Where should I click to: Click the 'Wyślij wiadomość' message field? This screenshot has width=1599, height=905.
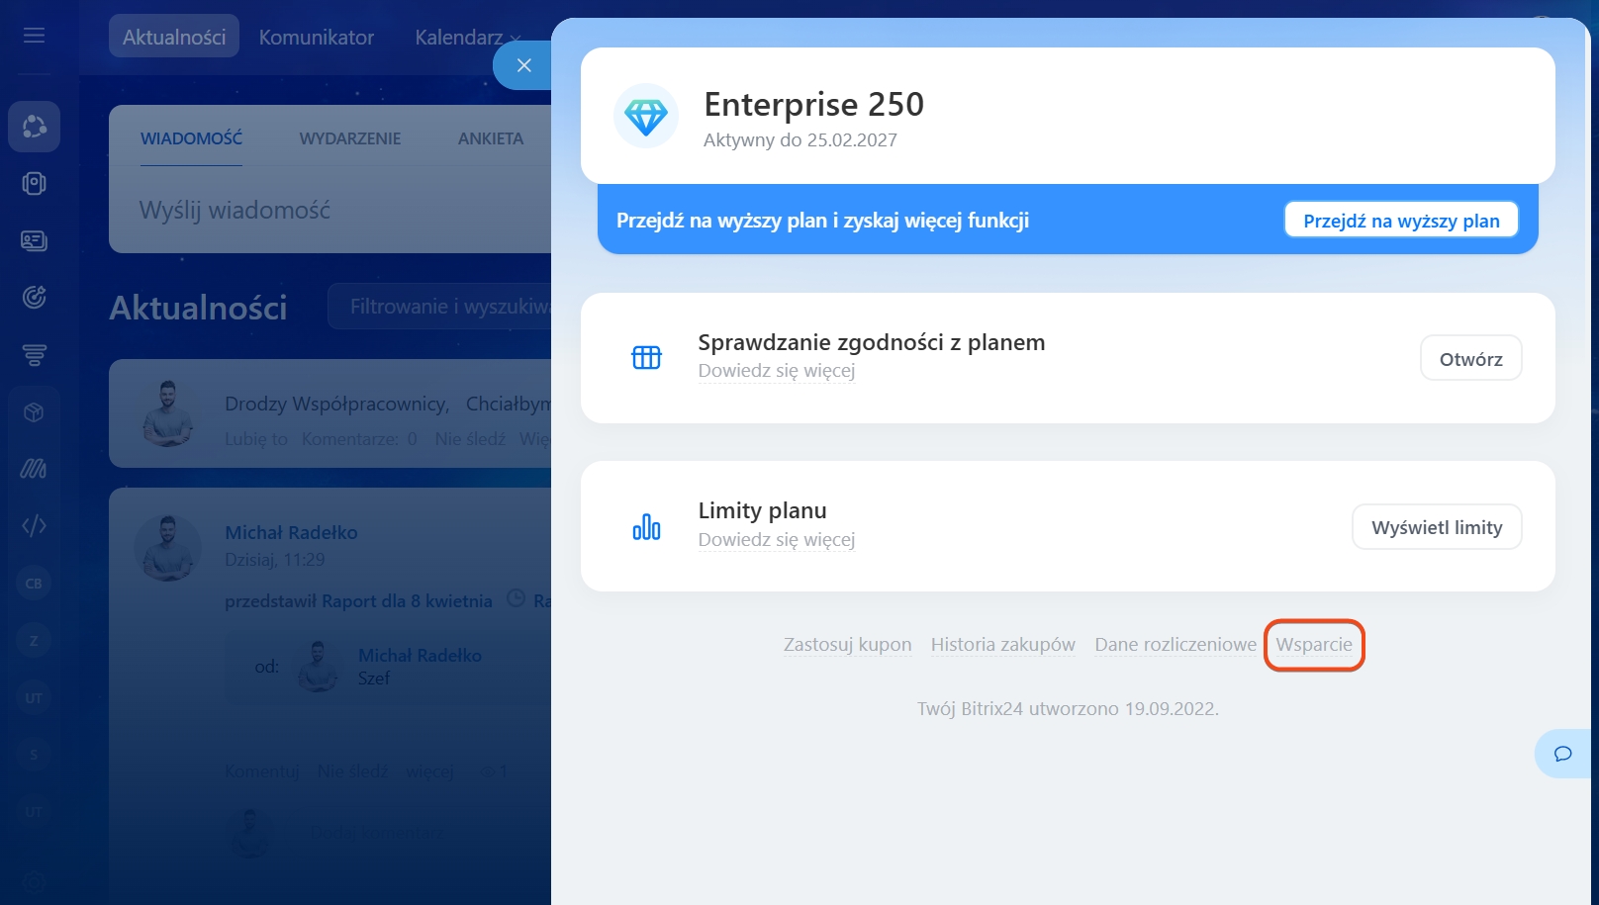coord(331,210)
